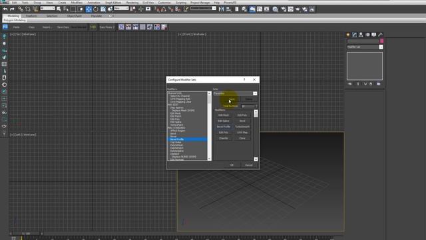Click the Redo arrow in main toolbar
The width and height of the screenshot is (426, 240).
(12, 9)
